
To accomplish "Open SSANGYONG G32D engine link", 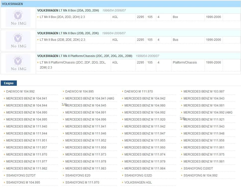I will click(138, 175).
